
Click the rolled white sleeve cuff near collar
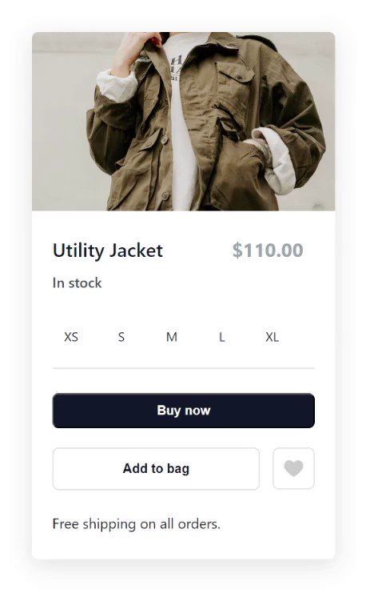point(117,86)
